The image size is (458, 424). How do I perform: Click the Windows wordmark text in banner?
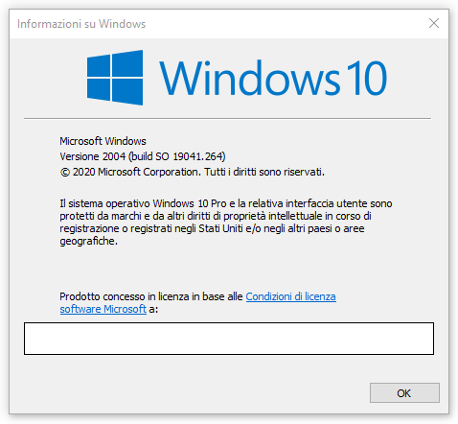(x=250, y=79)
